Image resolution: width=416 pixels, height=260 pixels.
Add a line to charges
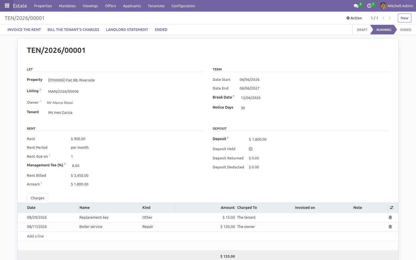(35, 236)
